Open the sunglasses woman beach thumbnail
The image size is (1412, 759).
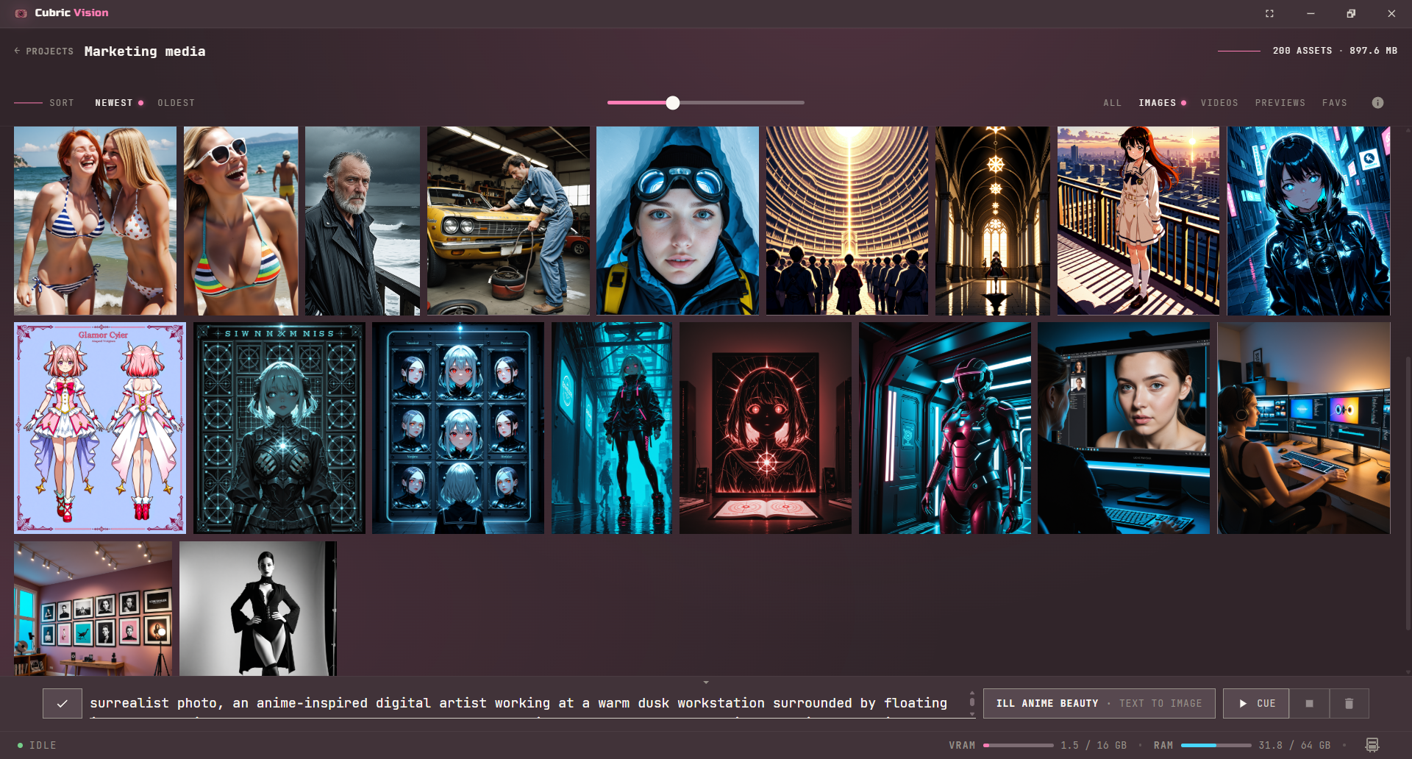click(x=241, y=221)
